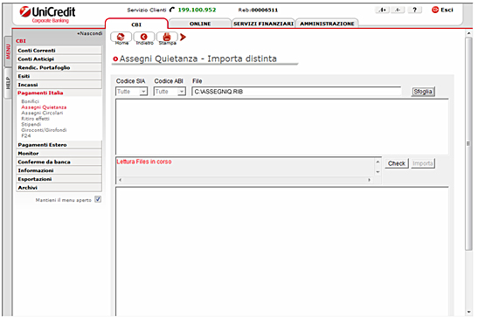Click the Importa button

(x=423, y=163)
